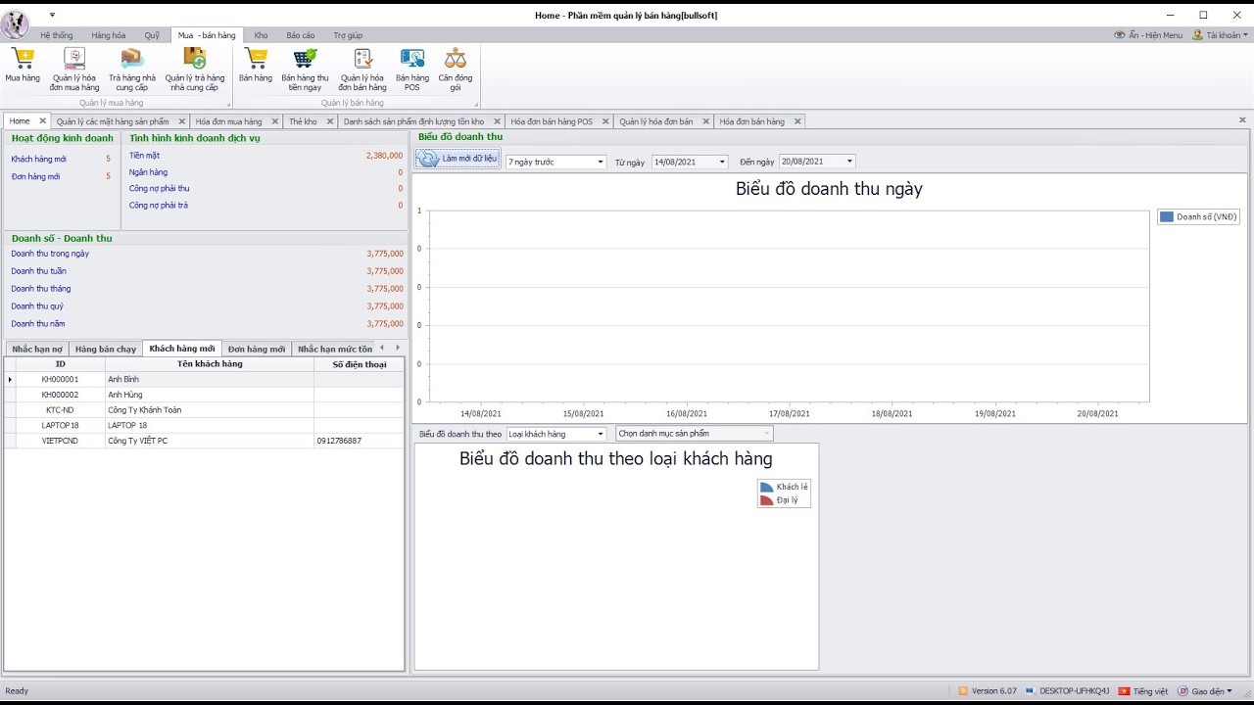This screenshot has width=1254, height=705.
Task: Open the Quản lý bán hàng group launcher
Action: 477,104
